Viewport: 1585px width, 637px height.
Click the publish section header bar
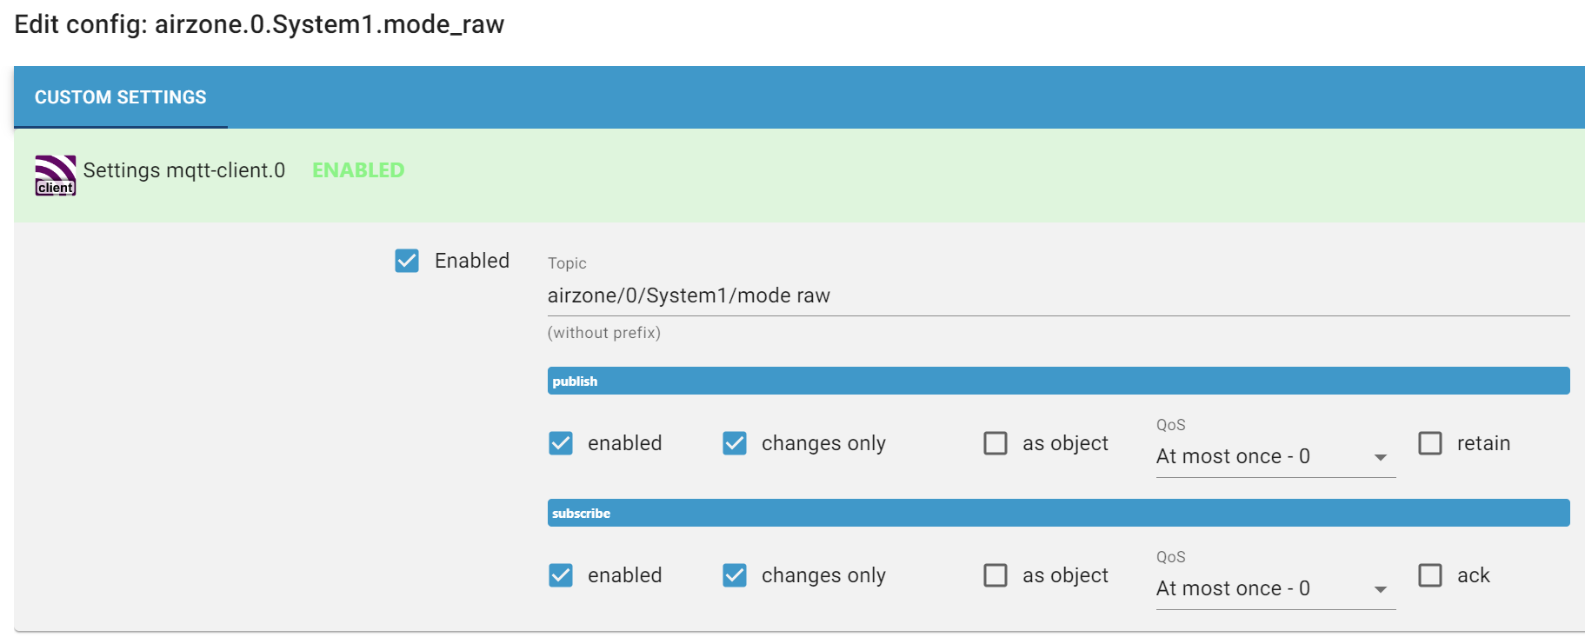click(1058, 381)
